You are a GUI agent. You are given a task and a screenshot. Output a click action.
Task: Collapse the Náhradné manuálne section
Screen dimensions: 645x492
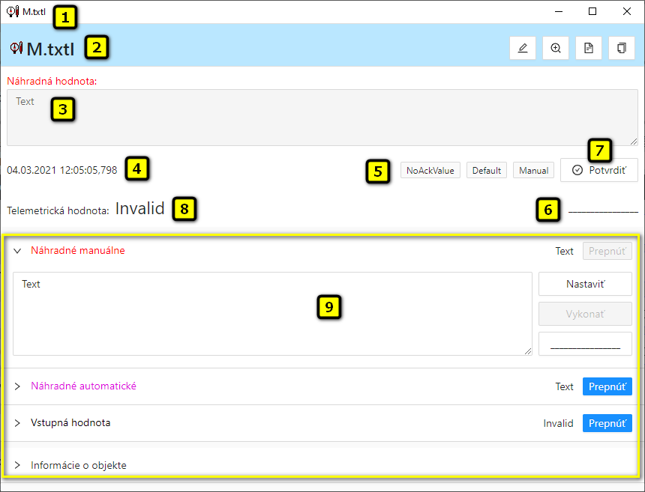coord(17,251)
